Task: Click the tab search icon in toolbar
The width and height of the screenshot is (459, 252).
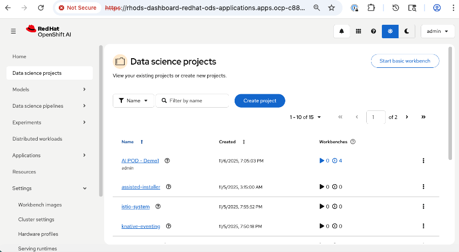Action: coord(412,8)
